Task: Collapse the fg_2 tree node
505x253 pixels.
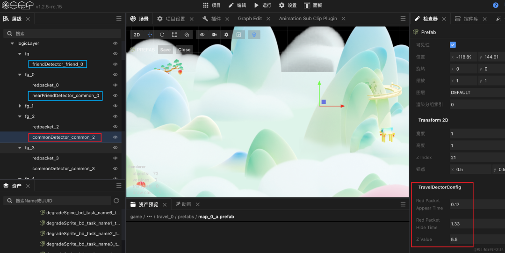Action: point(20,116)
